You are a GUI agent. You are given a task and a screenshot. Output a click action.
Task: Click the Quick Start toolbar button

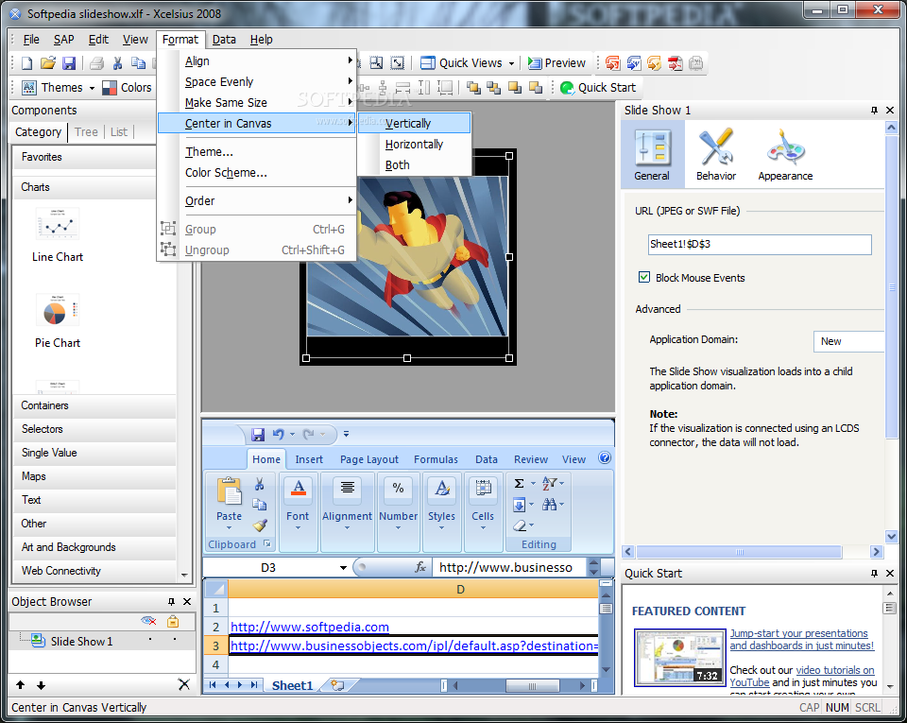(x=598, y=87)
